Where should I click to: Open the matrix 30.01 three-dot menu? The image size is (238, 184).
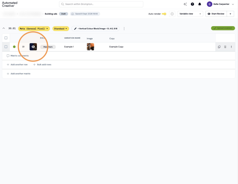click(124, 28)
